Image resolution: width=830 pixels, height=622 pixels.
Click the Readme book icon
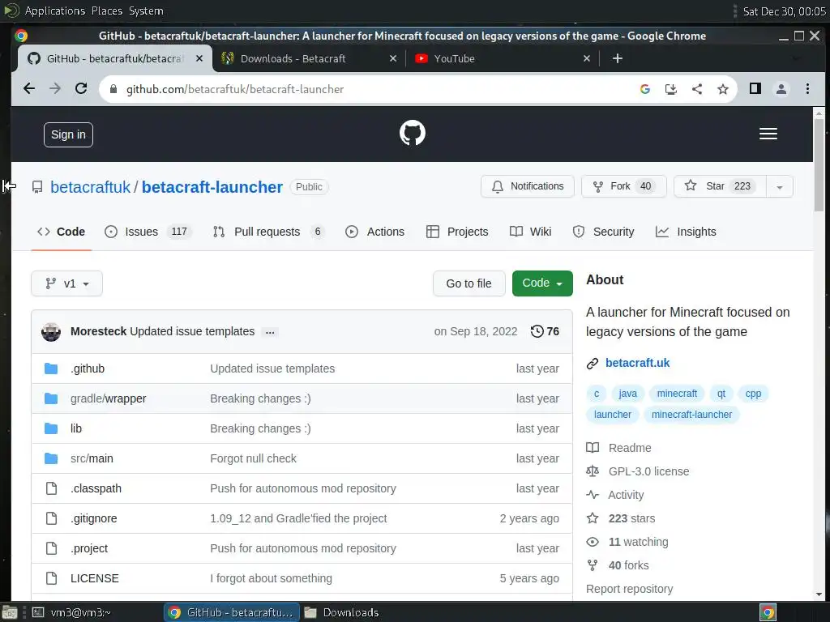[x=593, y=447]
